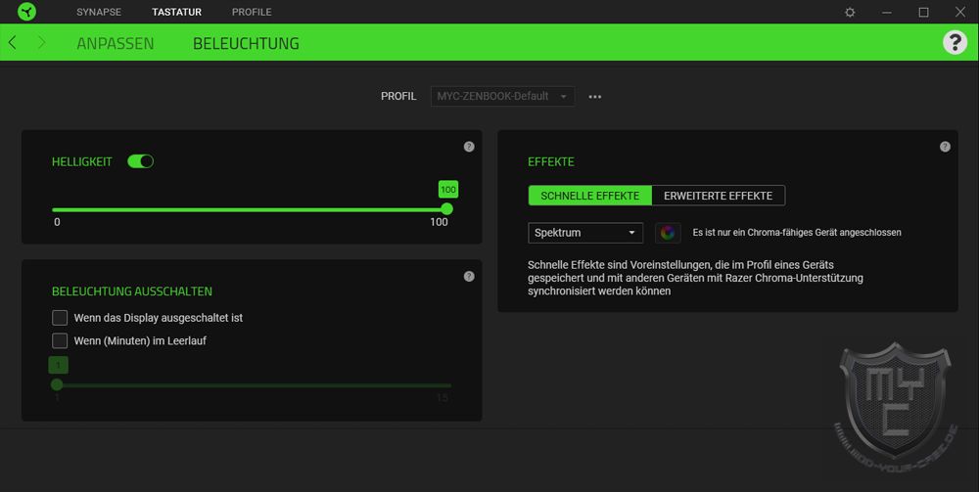Enable 'Wenn (Minuten) im Leerlauf' checkbox
This screenshot has width=979, height=492.
point(60,341)
